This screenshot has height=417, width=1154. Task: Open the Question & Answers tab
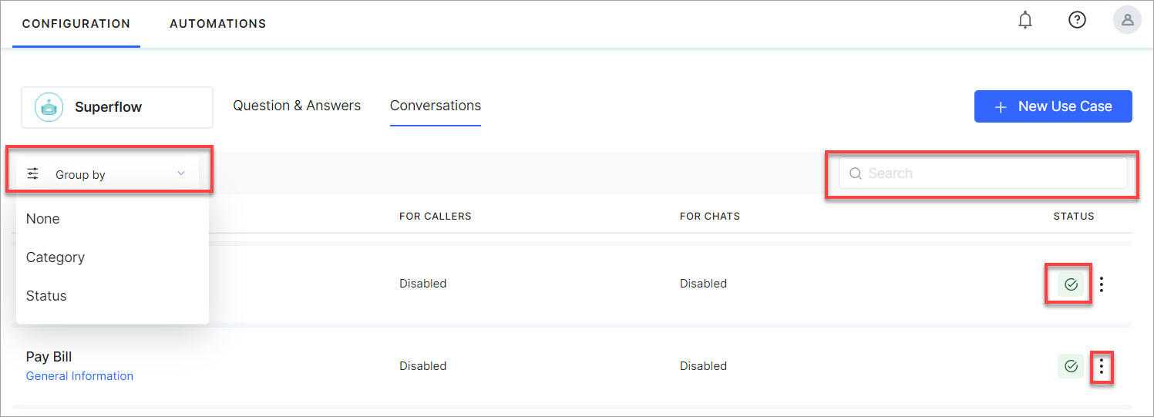pyautogui.click(x=297, y=106)
